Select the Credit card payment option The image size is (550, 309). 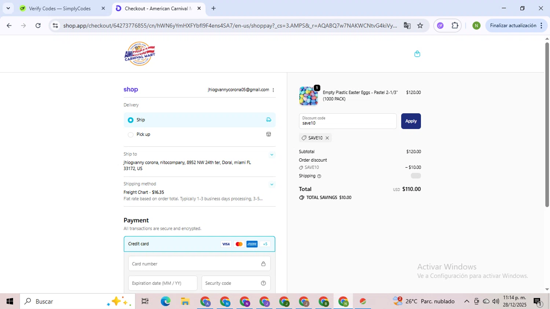click(199, 244)
